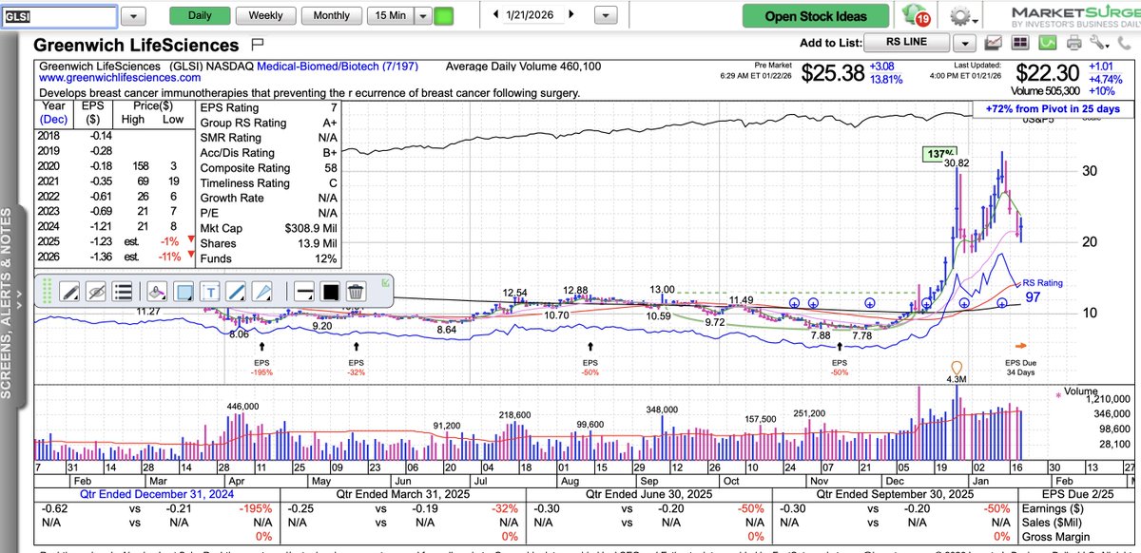Expand intraday interval dropdown arrow
Image resolution: width=1141 pixels, height=553 pixels.
[422, 16]
